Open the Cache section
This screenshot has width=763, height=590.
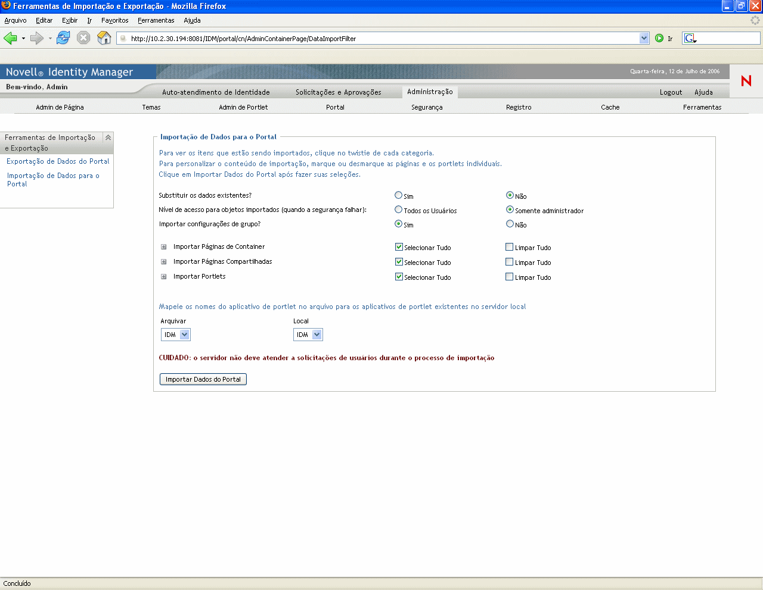click(610, 107)
